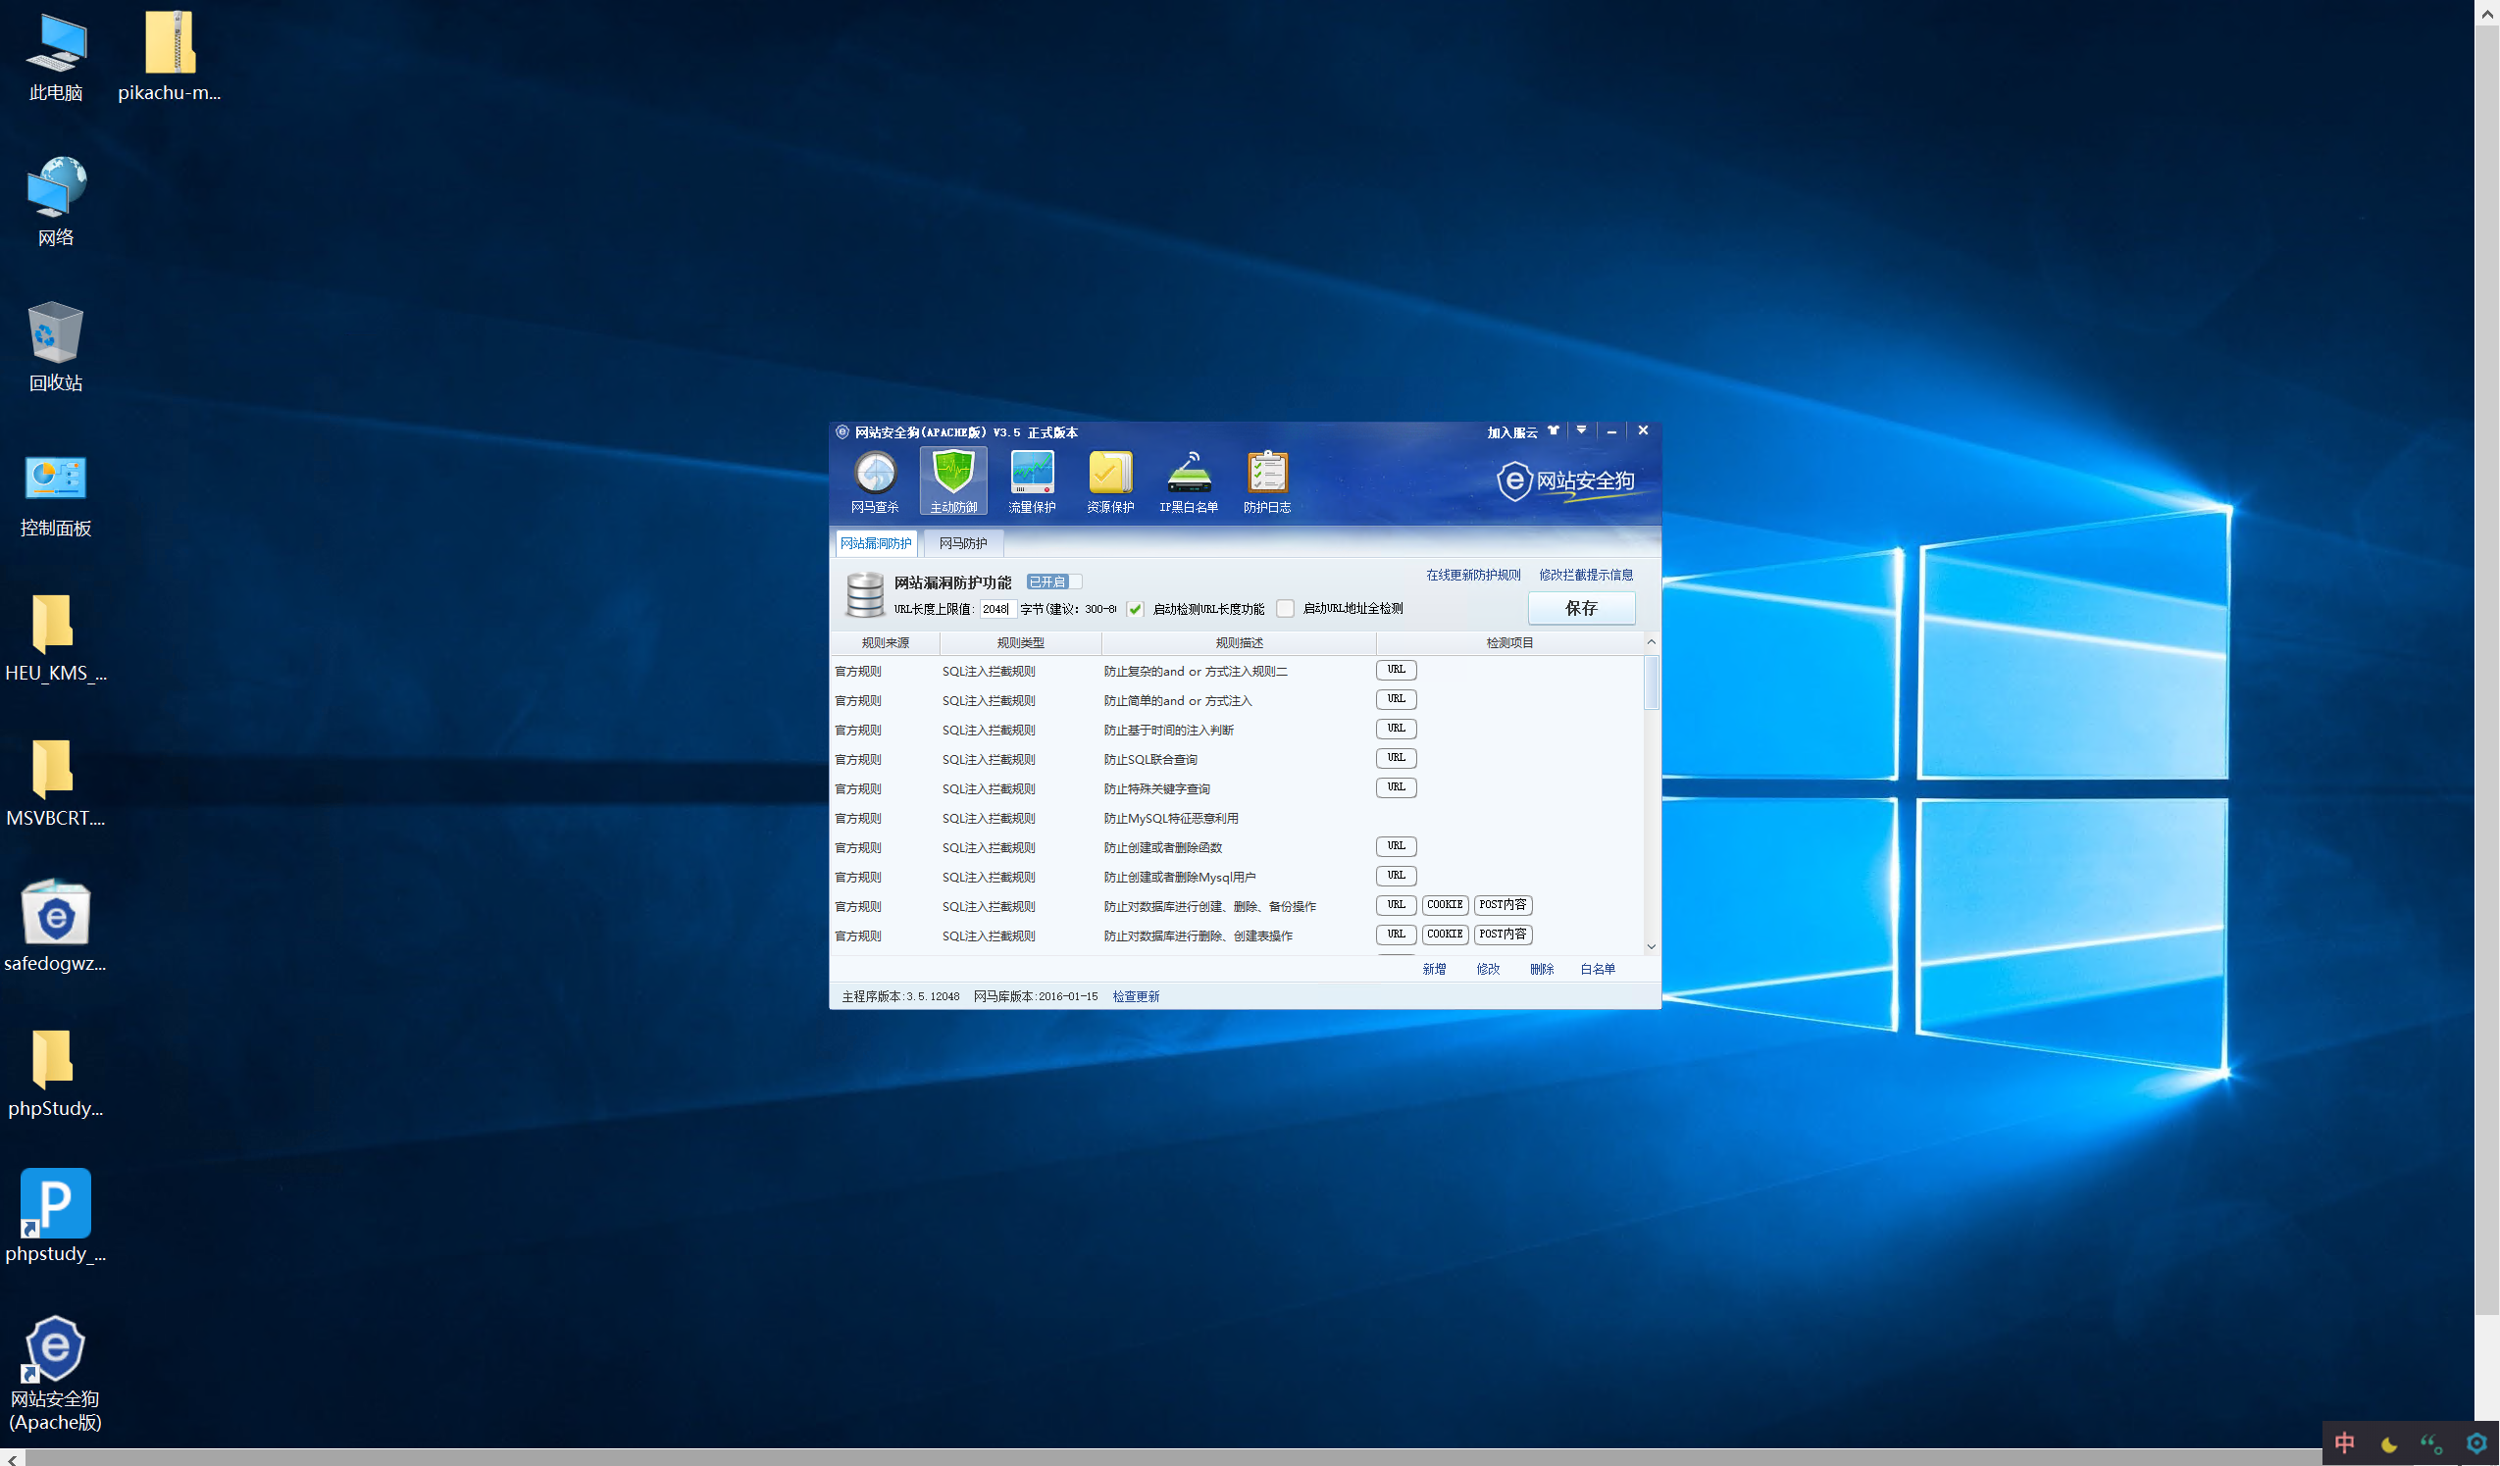Switch to the 网马防护 tab
This screenshot has height=1466, width=2500.
[x=962, y=543]
